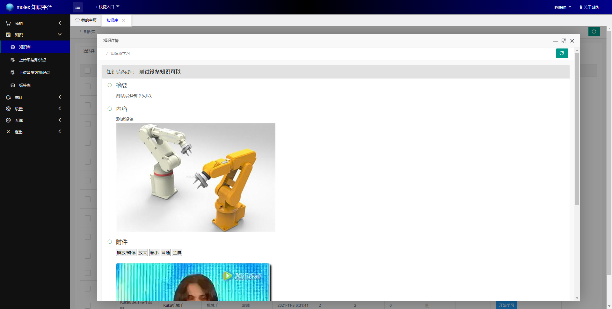Switch to the 我的主页 tab

[x=86, y=20]
